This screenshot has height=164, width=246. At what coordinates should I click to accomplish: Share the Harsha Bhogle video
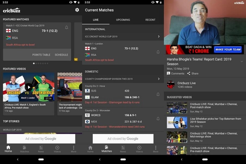tap(193, 73)
